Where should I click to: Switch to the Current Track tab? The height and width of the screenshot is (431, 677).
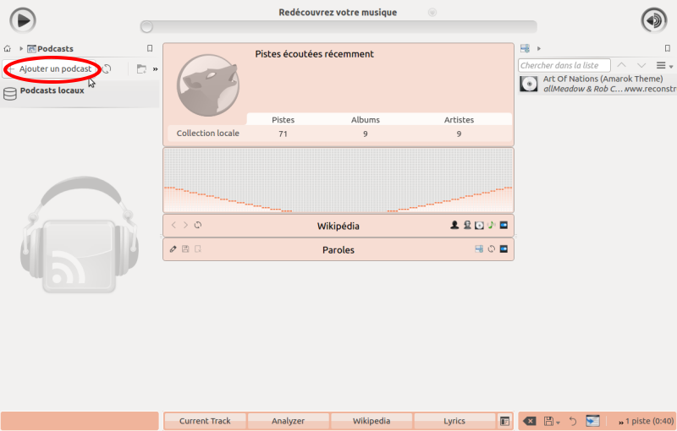point(205,421)
